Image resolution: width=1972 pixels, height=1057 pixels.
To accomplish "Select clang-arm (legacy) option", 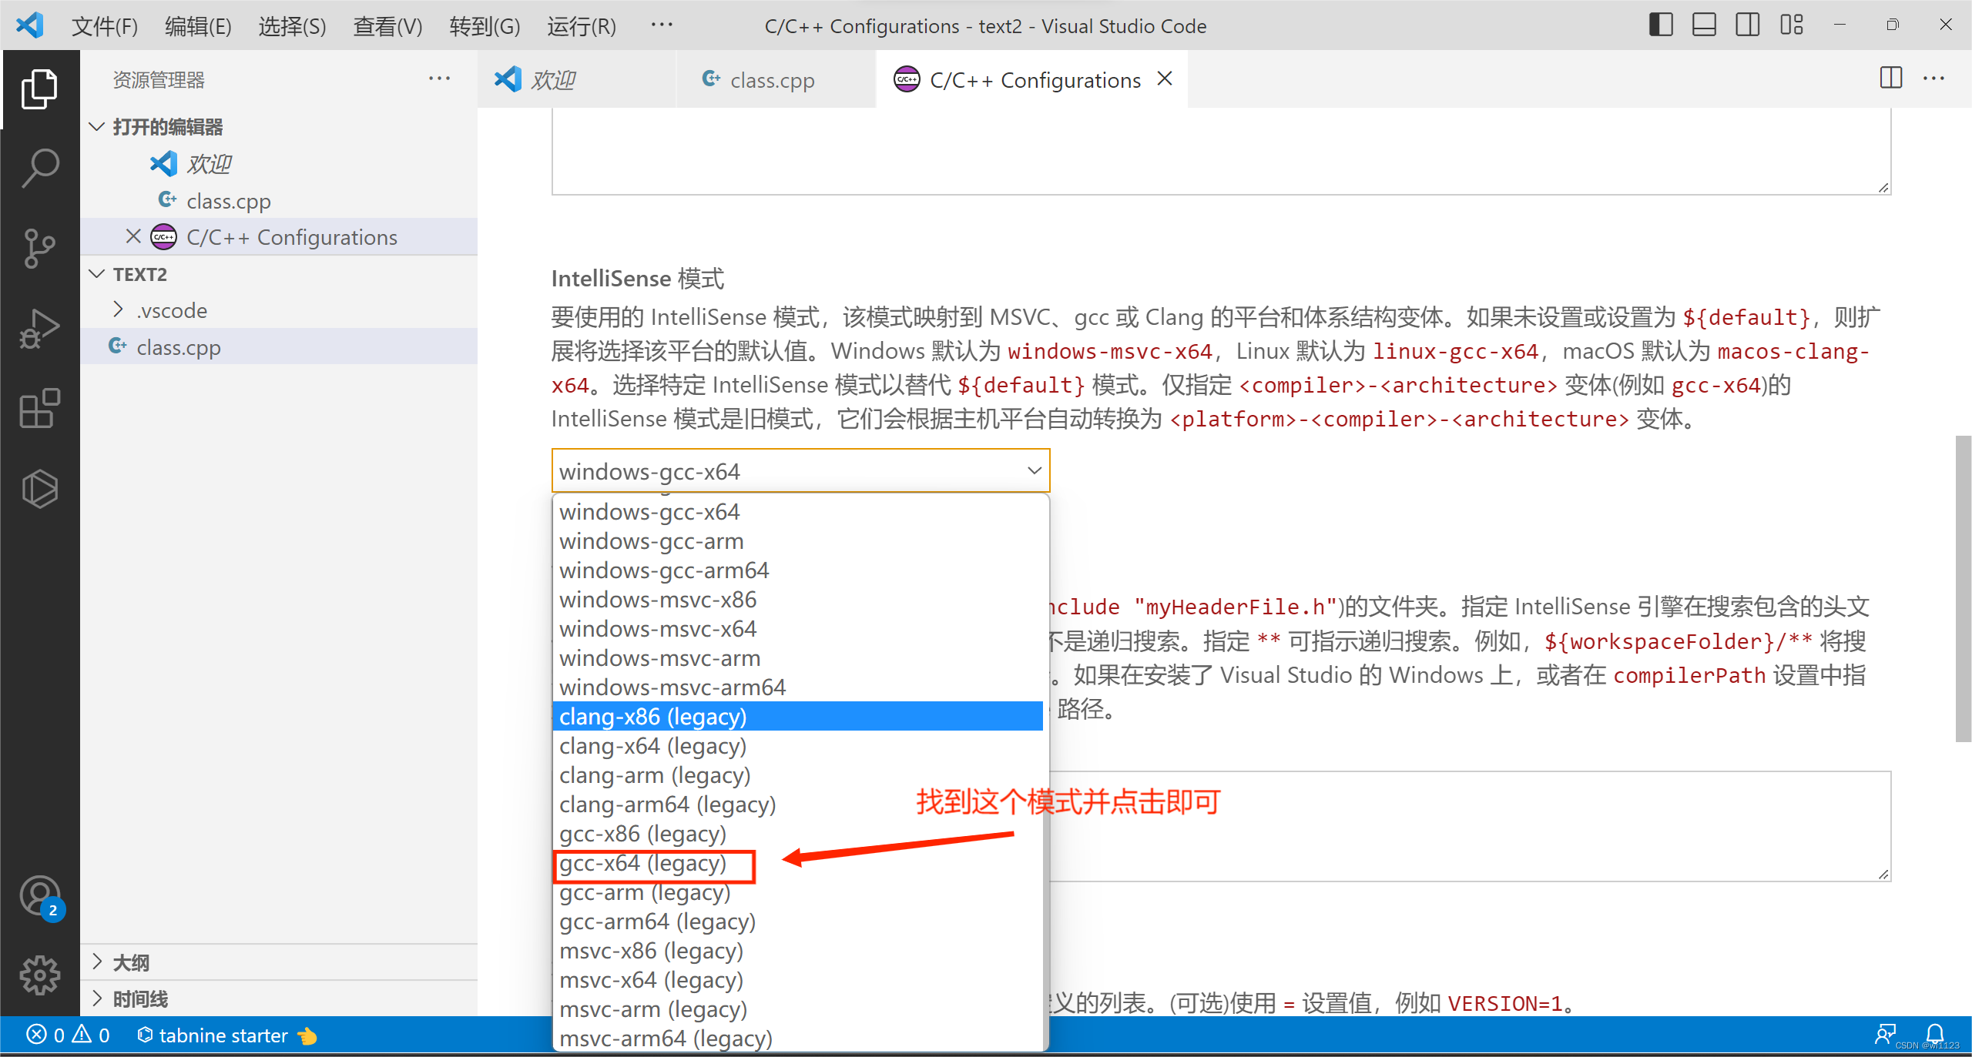I will [798, 774].
